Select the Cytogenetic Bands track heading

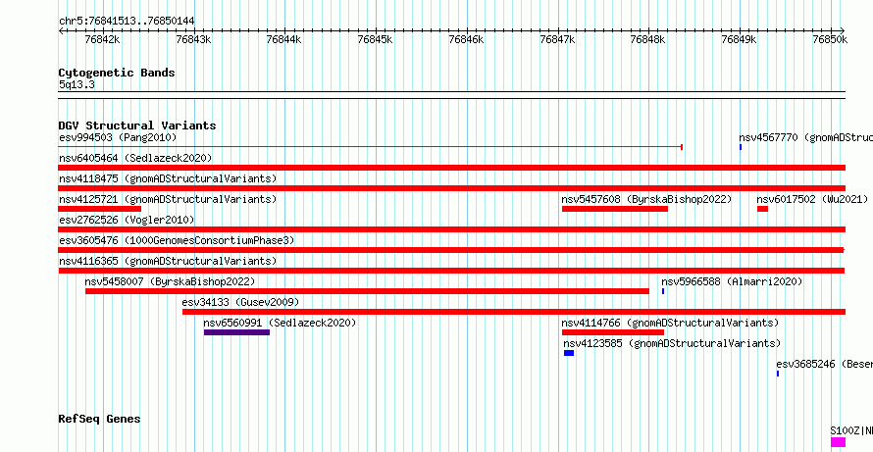(117, 73)
